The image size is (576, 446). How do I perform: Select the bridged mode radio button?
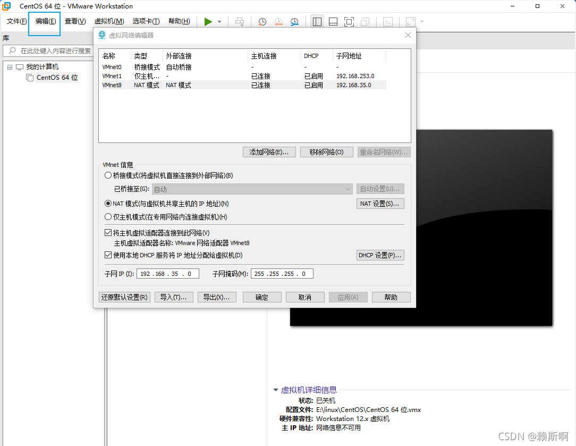click(108, 175)
